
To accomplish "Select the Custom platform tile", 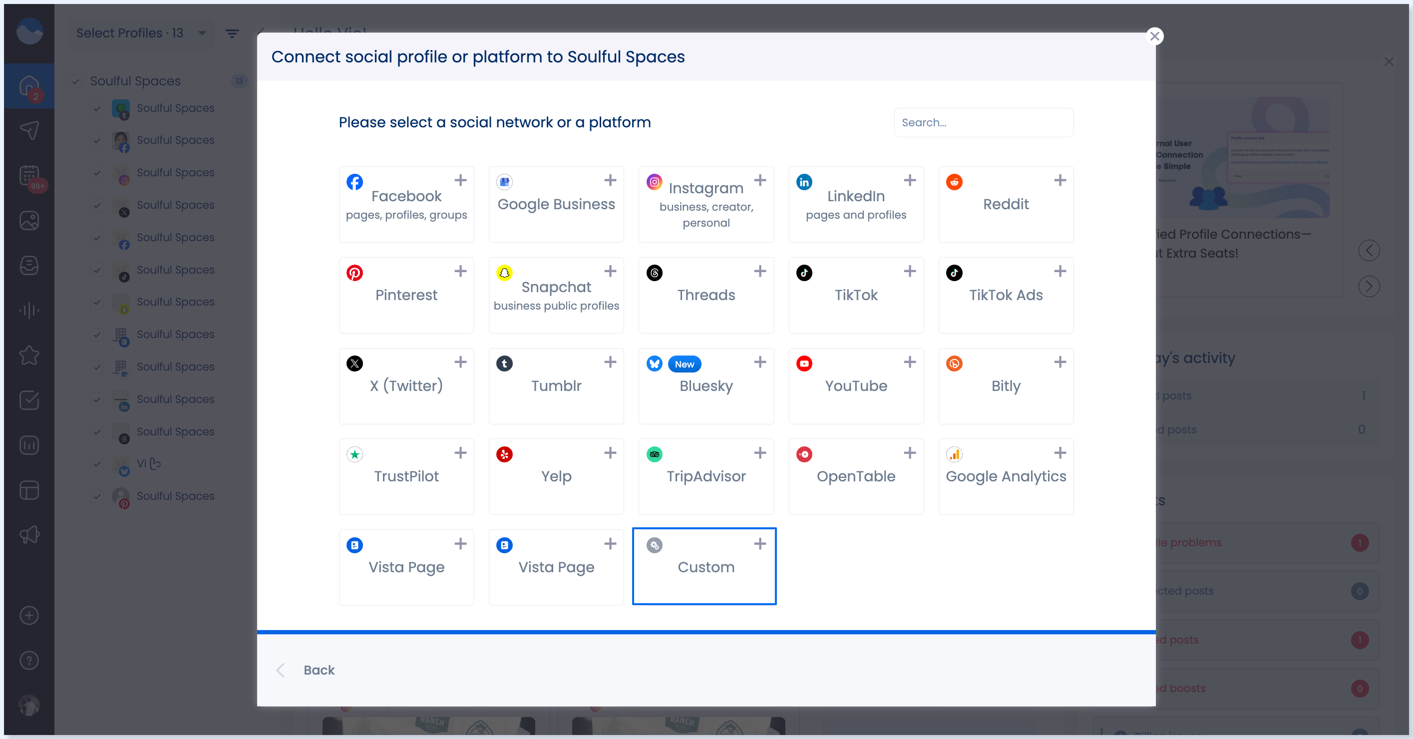I will point(705,566).
